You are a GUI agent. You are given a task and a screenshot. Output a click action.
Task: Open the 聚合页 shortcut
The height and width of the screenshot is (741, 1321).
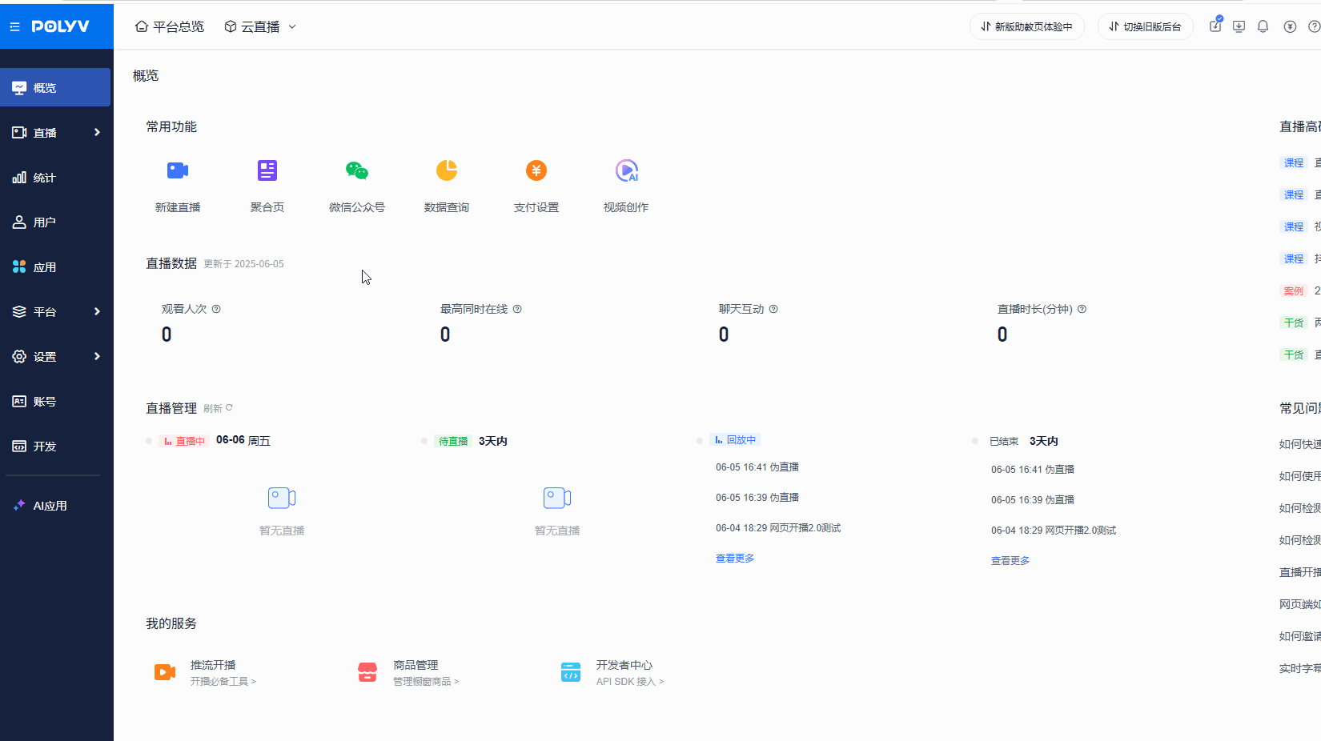267,185
